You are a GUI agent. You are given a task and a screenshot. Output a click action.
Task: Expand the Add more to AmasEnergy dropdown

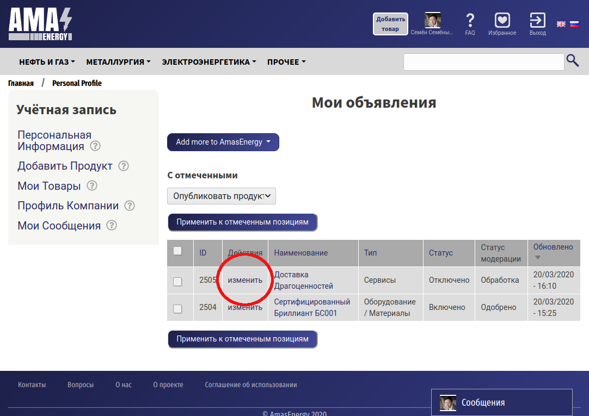coord(223,142)
